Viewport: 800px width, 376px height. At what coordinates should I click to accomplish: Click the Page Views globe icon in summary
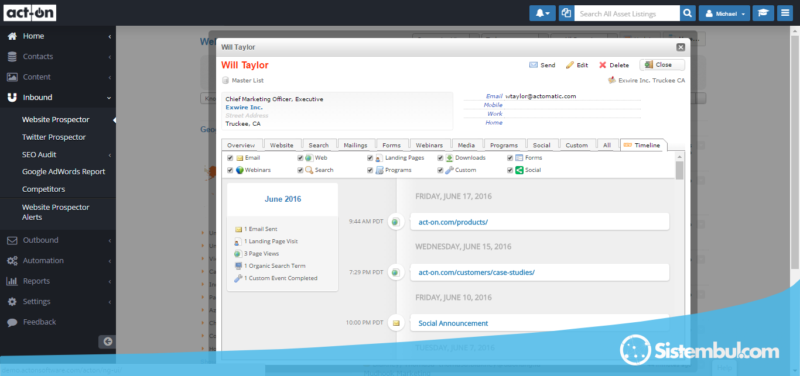pos(238,254)
